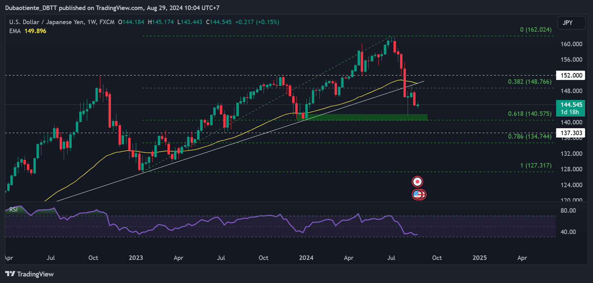The height and width of the screenshot is (283, 593).
Task: Click the RSI indicator label
Action: 13,210
